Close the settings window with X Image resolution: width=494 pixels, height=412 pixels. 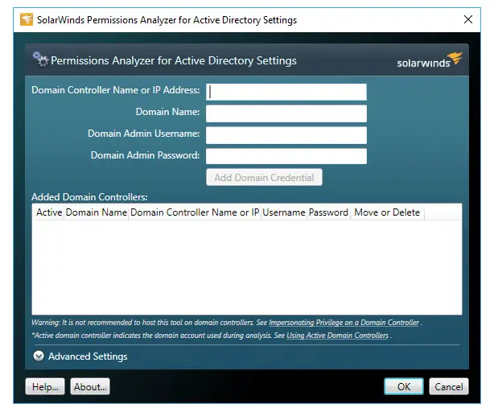click(468, 19)
